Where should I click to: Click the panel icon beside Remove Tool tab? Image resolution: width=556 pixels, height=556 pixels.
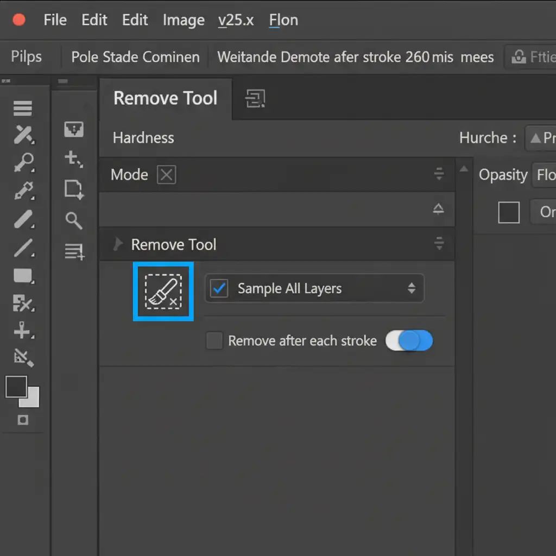click(x=255, y=98)
